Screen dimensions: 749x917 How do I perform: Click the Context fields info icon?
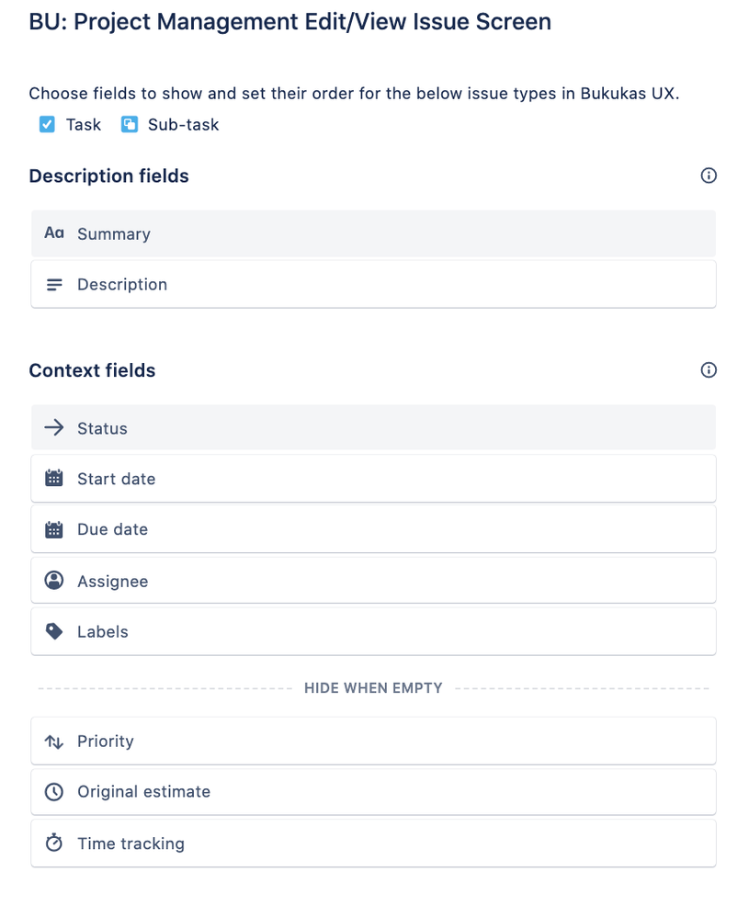click(x=709, y=370)
